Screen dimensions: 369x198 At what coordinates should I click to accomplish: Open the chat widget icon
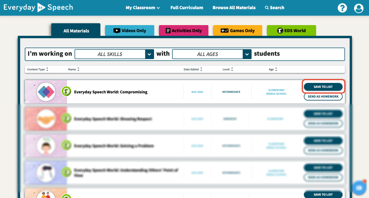point(359,188)
